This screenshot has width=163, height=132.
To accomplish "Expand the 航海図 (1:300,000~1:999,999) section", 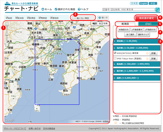I will (137, 64).
